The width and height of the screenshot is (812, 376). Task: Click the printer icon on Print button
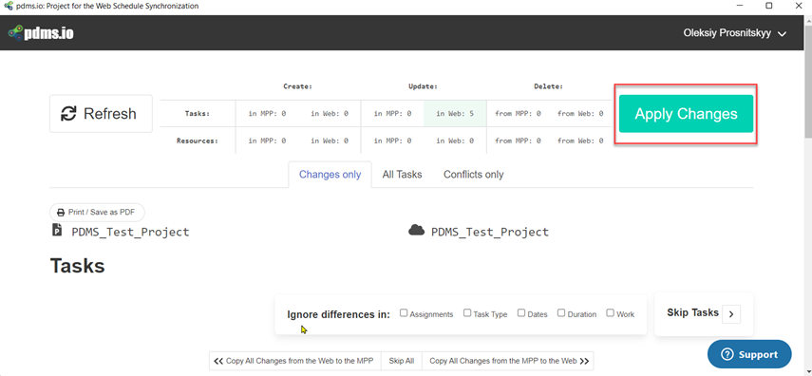pos(61,213)
